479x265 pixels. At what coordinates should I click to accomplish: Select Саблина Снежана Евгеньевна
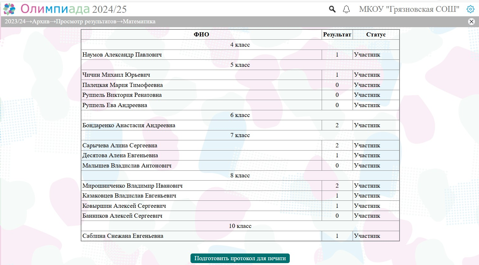click(x=123, y=236)
